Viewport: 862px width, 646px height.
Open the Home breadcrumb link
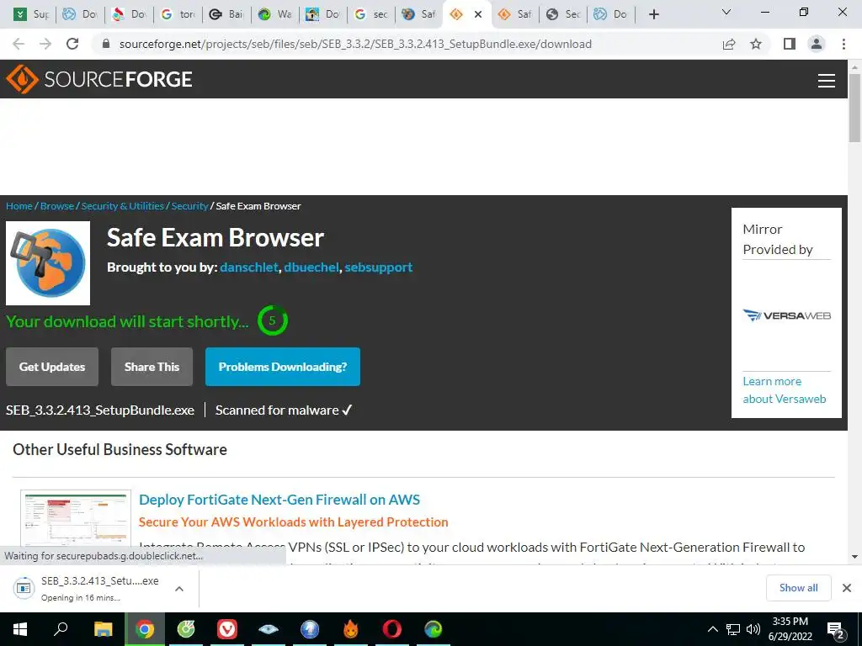pyautogui.click(x=19, y=206)
